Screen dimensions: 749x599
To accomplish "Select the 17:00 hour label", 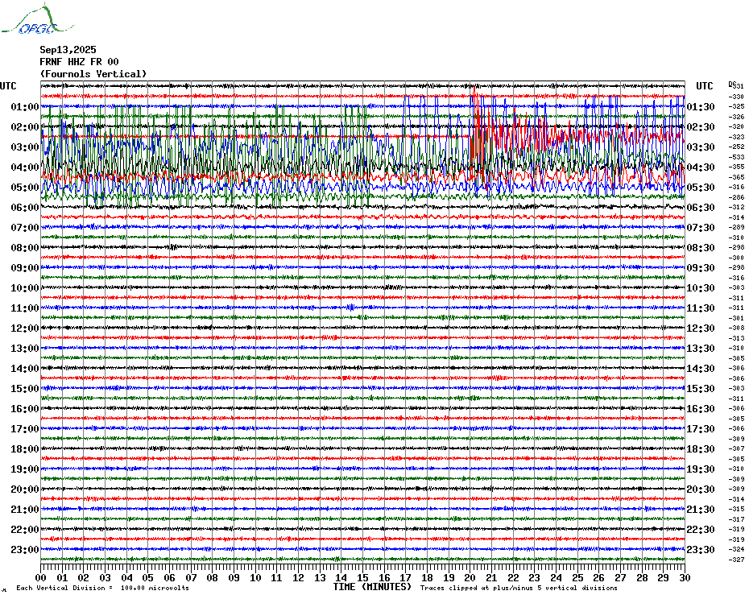I will (25, 428).
